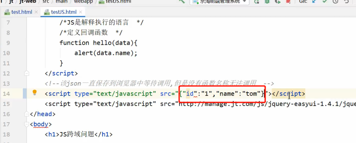The height and width of the screenshot is (143, 356).
Task: Click the '/*定义回调函数 */' comment
Action: [x=91, y=33]
